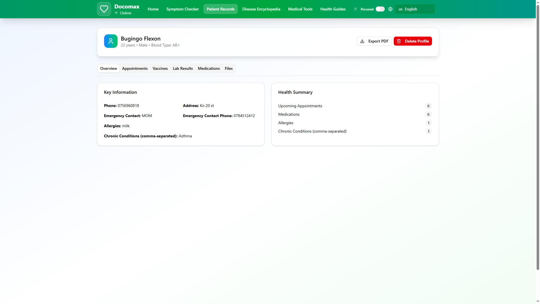Open the English language dropdown
Screen dimensions: 540x304
pos(415,9)
